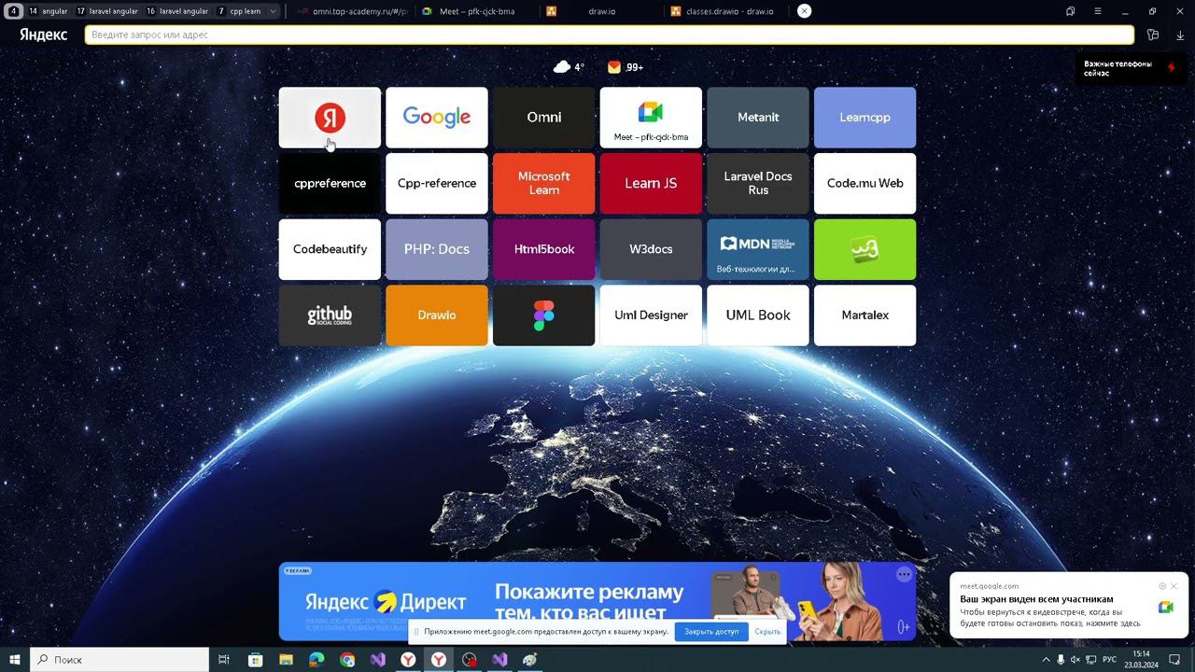Image resolution: width=1195 pixels, height=672 pixels.
Task: Switch to the 'Meet – pfk-cjck-bma' tab
Action: 476,11
